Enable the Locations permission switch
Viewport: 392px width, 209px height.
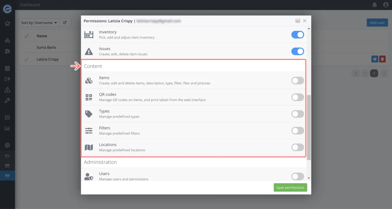click(x=297, y=147)
